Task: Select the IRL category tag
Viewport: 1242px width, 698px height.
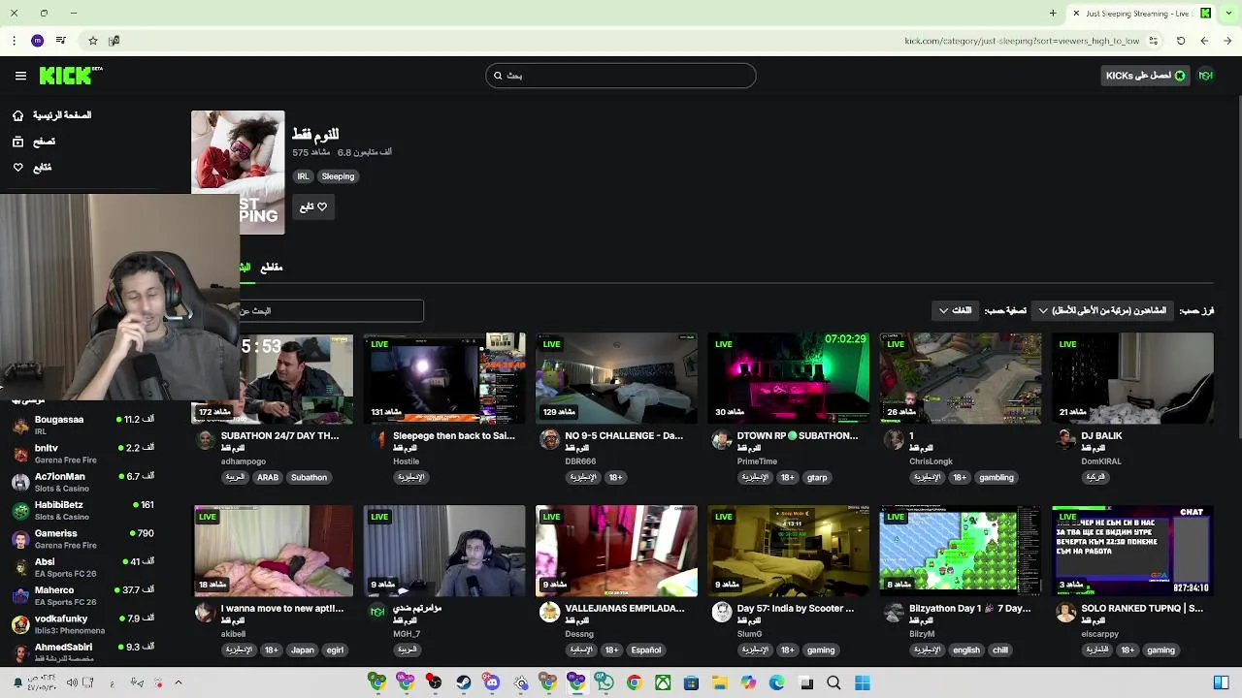Action: click(304, 176)
